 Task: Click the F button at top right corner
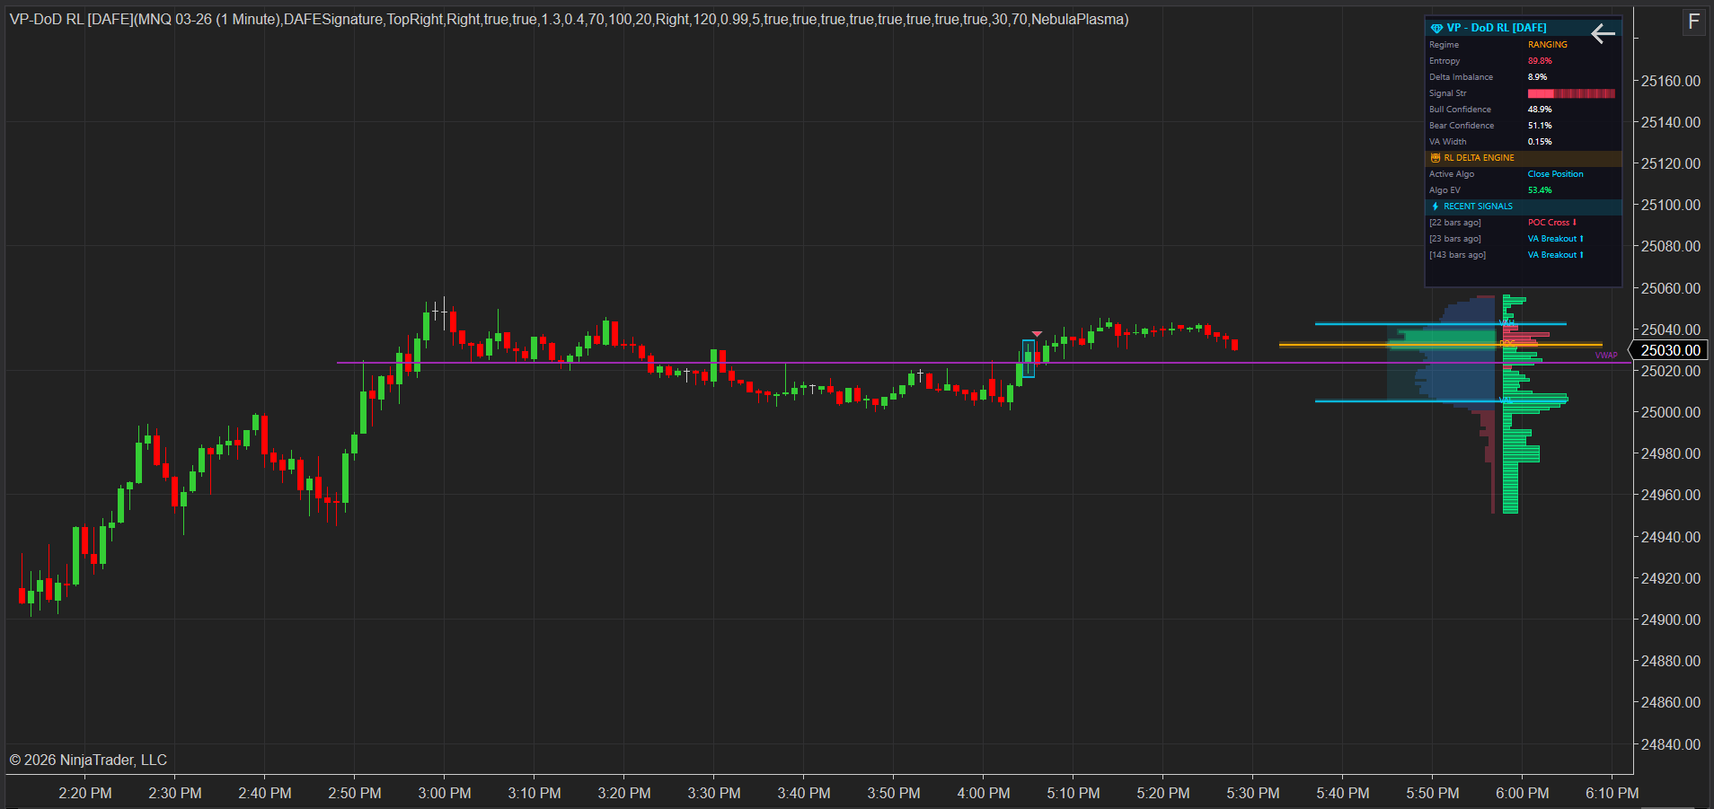pos(1694,22)
